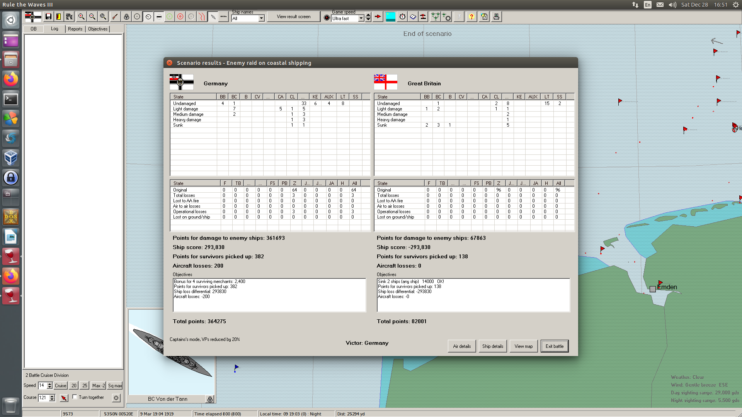Screen dimensions: 742x417
Task: Toggle the Turn together checkbox
Action: tap(75, 397)
